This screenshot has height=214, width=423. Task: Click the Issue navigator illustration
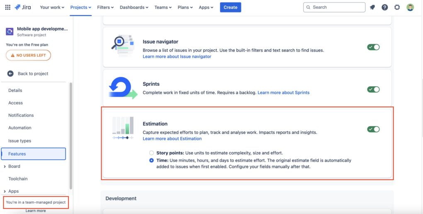[123, 45]
